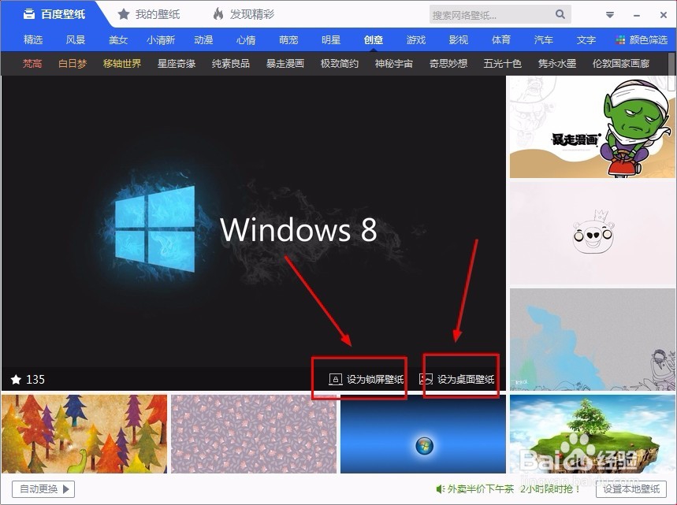Viewport: 677px width, 505px height.
Task: Select the 游戏 category
Action: click(416, 40)
